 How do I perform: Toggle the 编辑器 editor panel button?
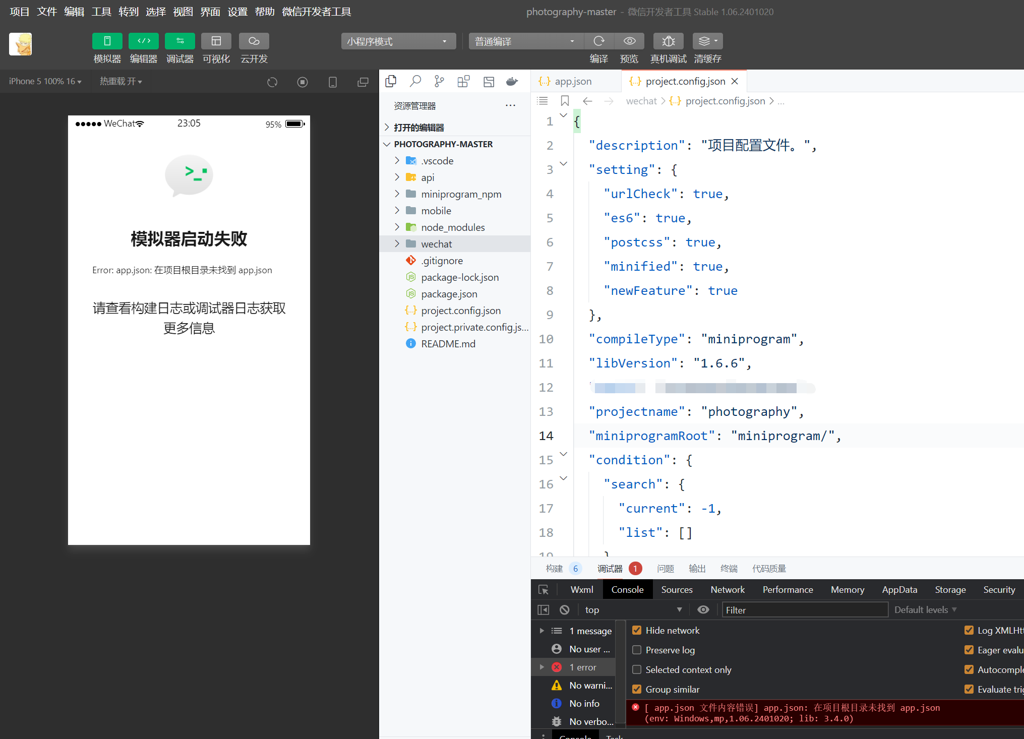144,41
